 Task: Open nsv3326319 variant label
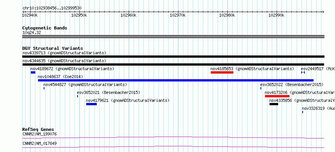pyautogui.click(x=318, y=108)
